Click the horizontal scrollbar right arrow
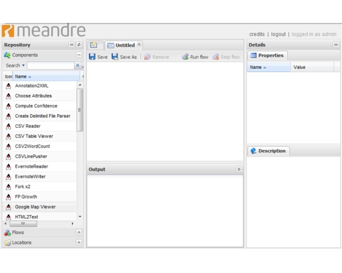 tap(73, 223)
